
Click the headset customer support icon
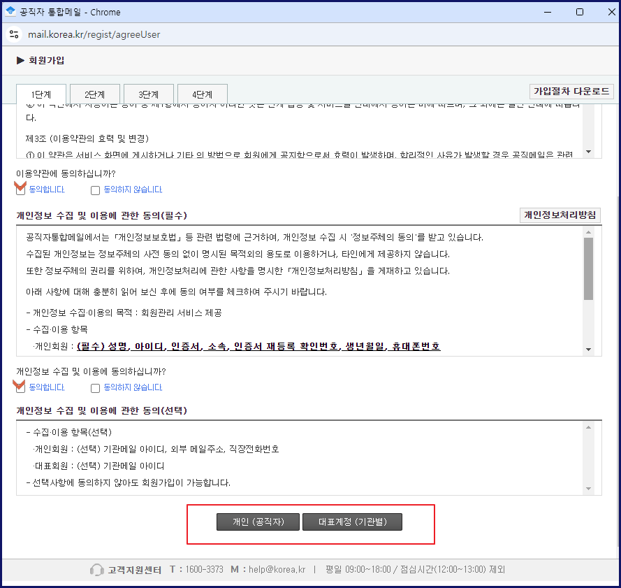(97, 569)
